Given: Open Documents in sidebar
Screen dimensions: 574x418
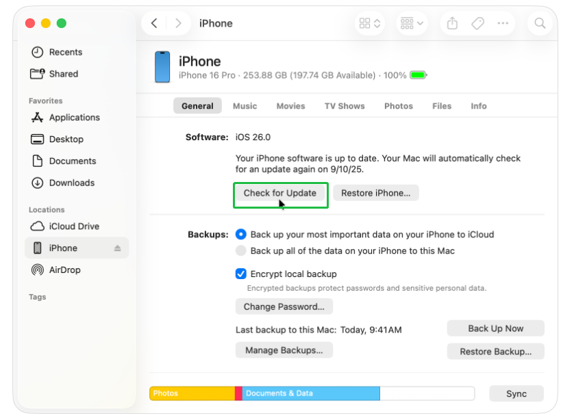Looking at the screenshot, I should (64, 161).
